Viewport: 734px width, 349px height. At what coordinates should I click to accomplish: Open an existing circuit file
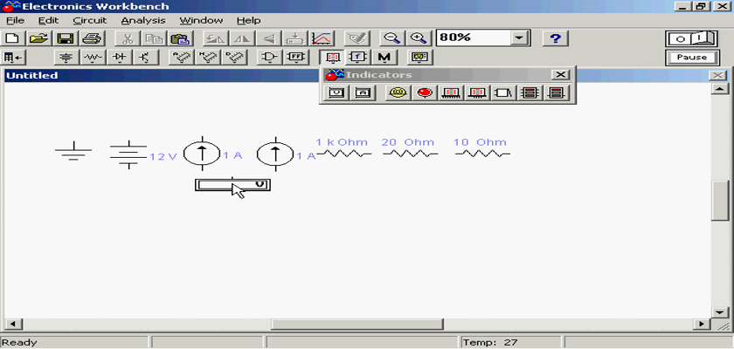(38, 38)
